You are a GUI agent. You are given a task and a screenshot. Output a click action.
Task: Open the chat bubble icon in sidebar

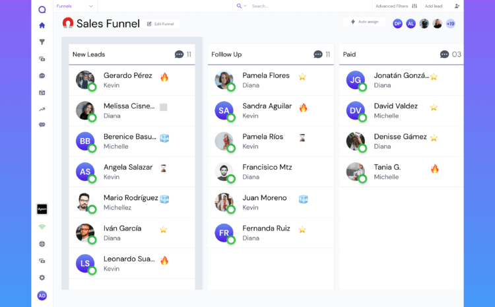[42, 76]
